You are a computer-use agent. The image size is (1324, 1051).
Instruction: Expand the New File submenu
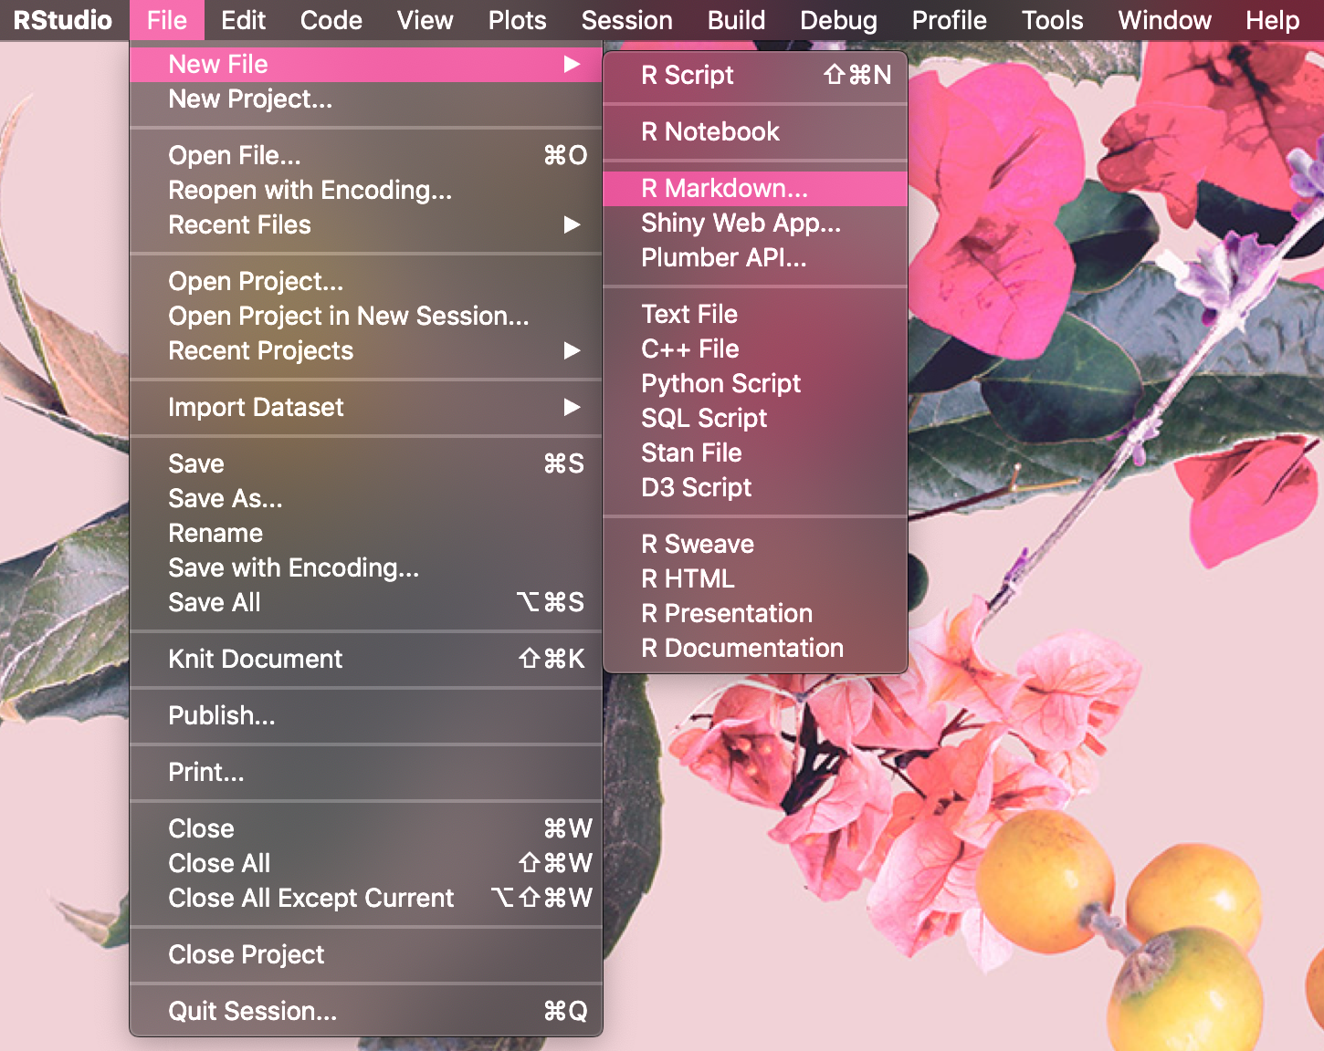click(366, 64)
